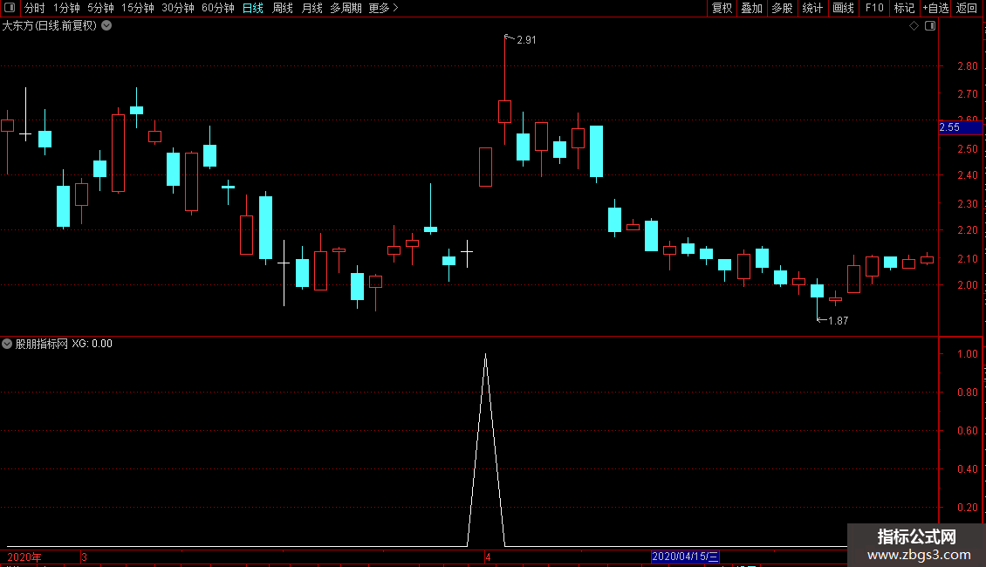The height and width of the screenshot is (567, 986).
Task: Select the 1分钟 period
Action: [66, 8]
